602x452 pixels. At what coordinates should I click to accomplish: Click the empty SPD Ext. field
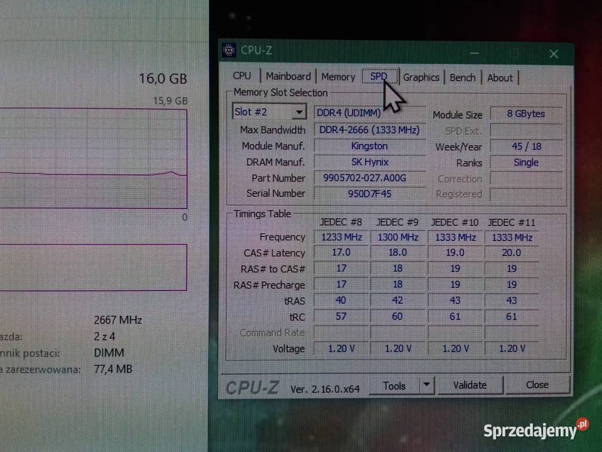(x=526, y=131)
